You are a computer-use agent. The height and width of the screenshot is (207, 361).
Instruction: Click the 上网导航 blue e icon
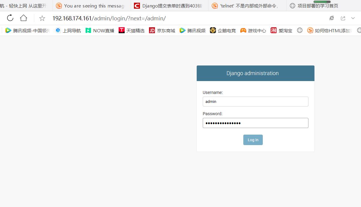tap(58, 30)
